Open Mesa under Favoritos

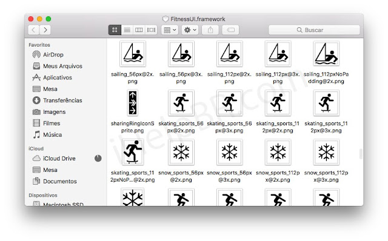tap(45, 89)
